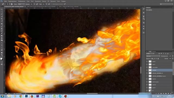Select layer thumbnail of Слой 8
Screen dimensions: 174x98
tap(150, 62)
